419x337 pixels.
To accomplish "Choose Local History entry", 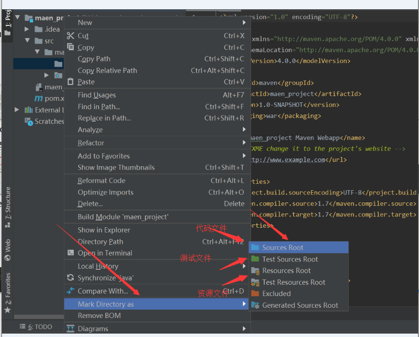I will pyautogui.click(x=157, y=266).
